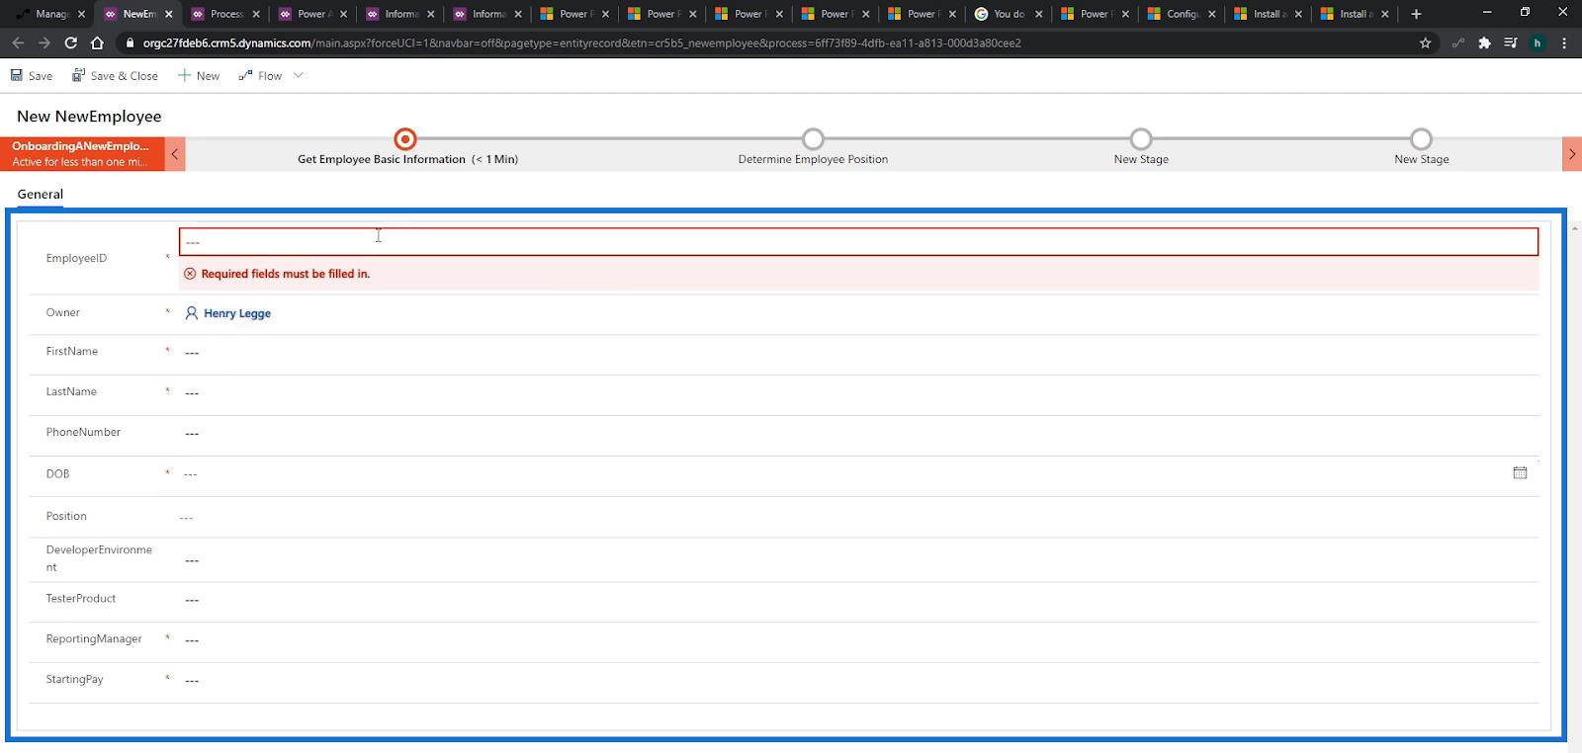Open the General form tab
Viewport: 1582px width, 753px height.
(x=41, y=194)
